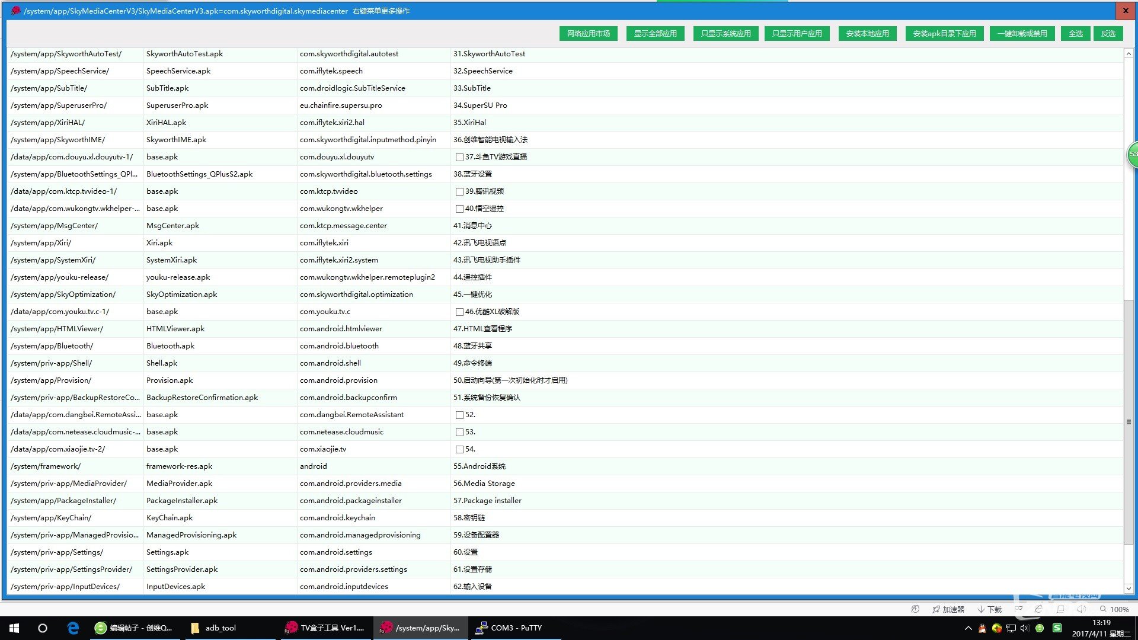Select the 60.设置 entry
The height and width of the screenshot is (640, 1138).
click(x=465, y=552)
